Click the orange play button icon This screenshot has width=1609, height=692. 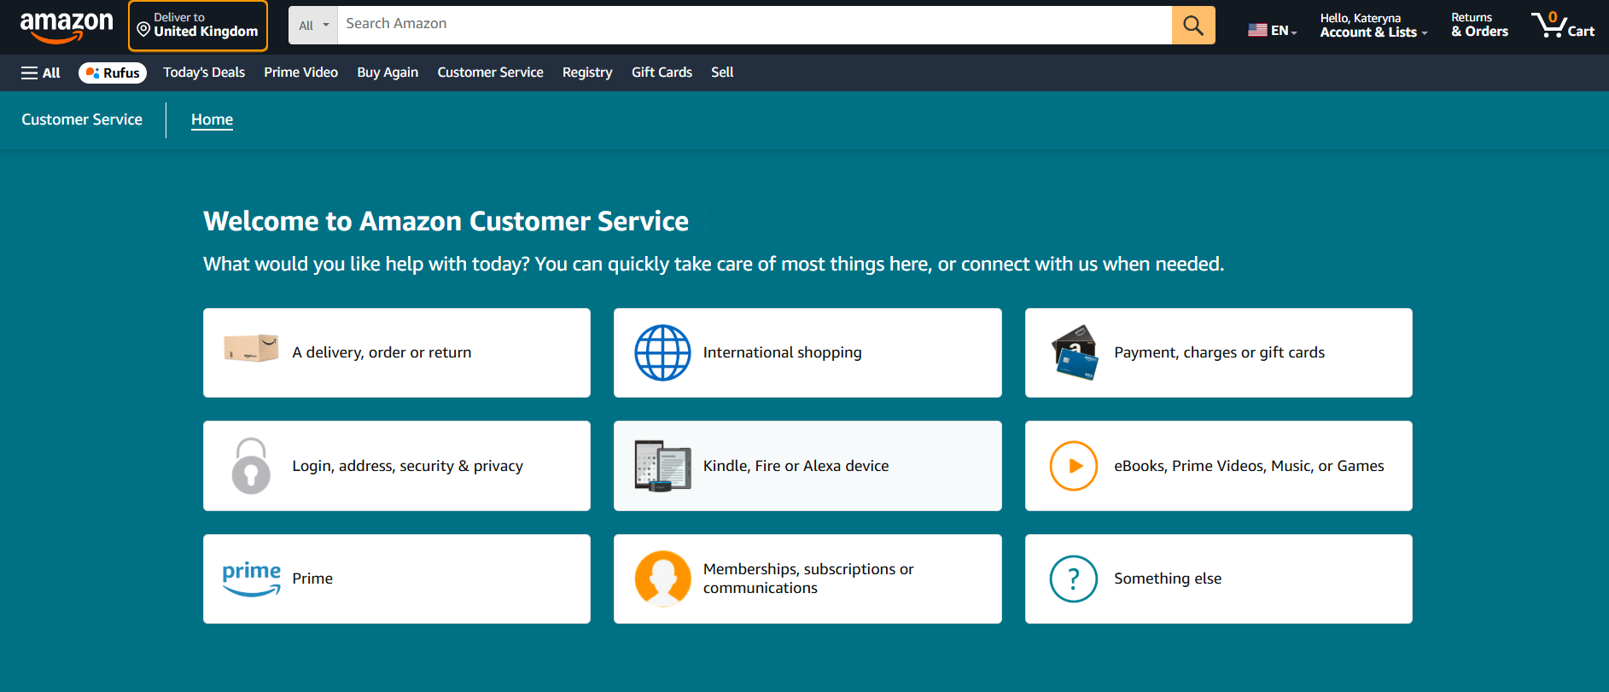1074,466
